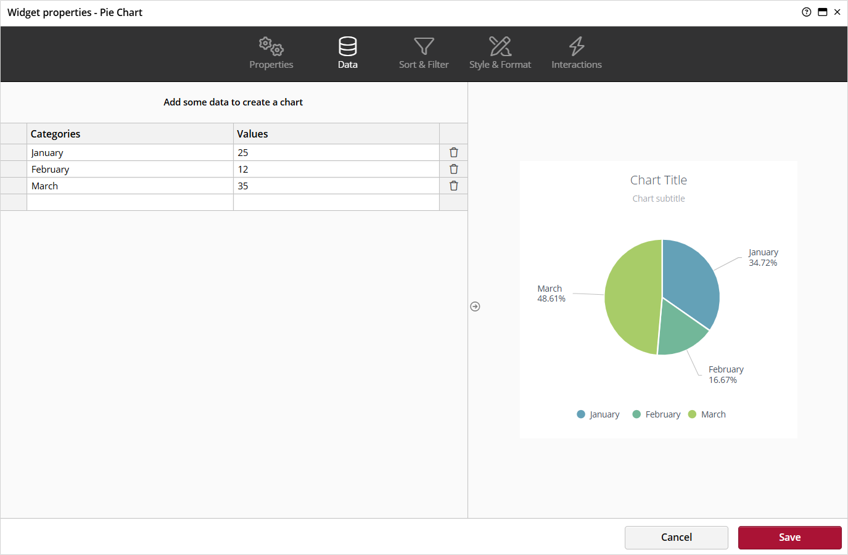
Task: Open the Properties tab gears icon
Action: pos(271,46)
